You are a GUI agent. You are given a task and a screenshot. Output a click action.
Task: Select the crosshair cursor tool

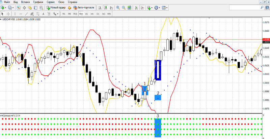(8, 14)
